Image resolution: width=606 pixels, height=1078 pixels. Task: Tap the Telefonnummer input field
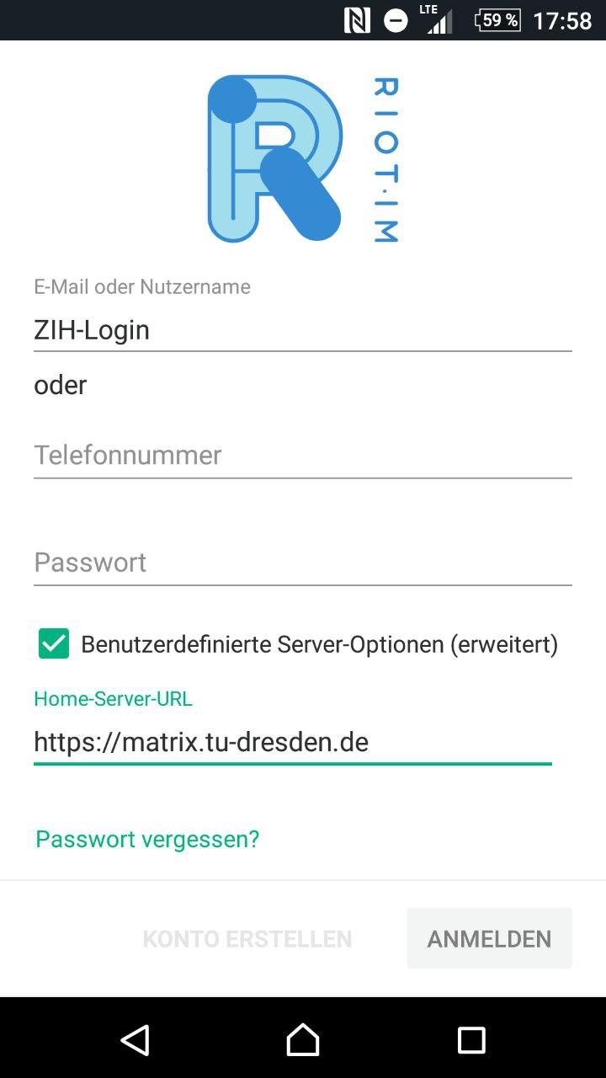(302, 455)
